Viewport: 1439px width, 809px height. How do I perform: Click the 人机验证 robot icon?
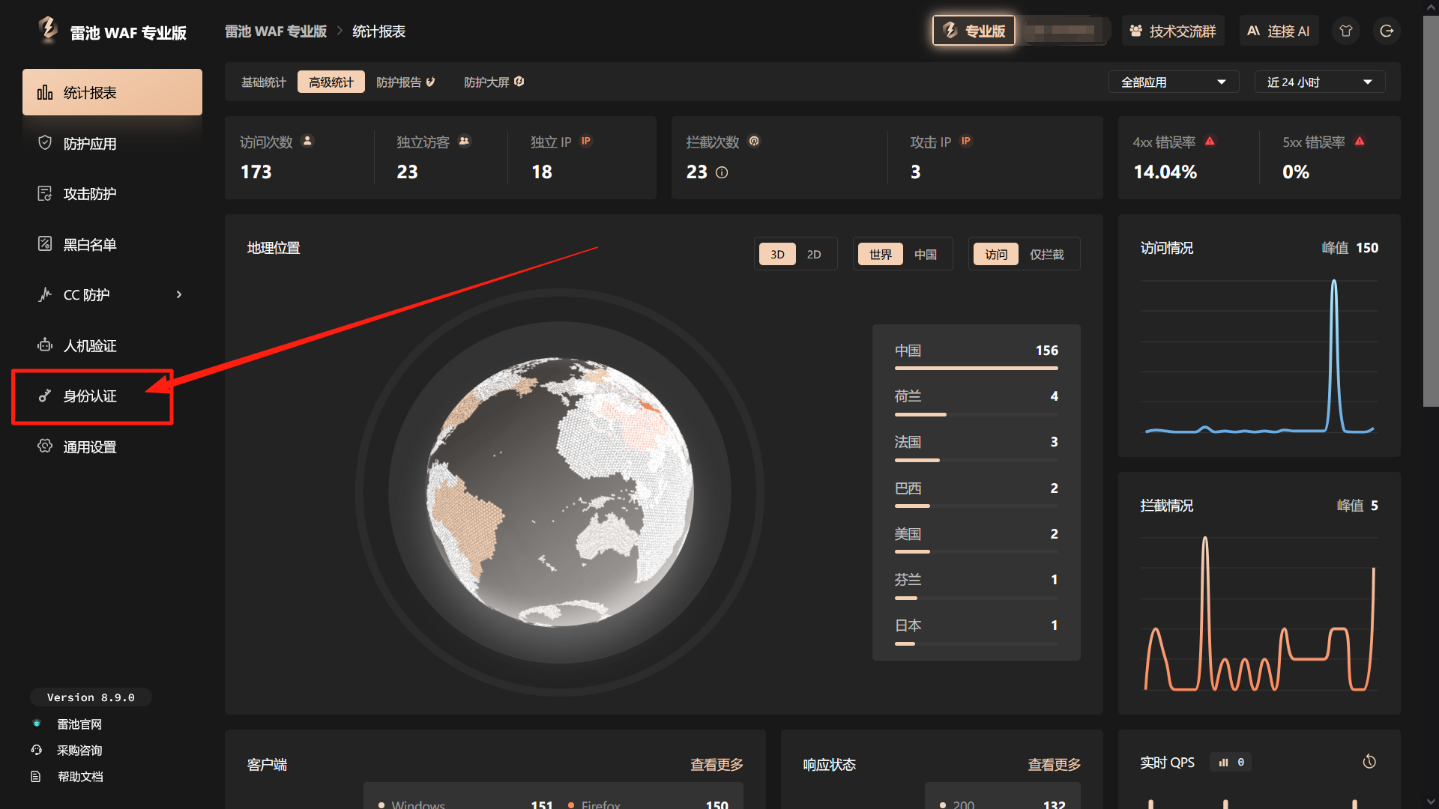coord(45,345)
